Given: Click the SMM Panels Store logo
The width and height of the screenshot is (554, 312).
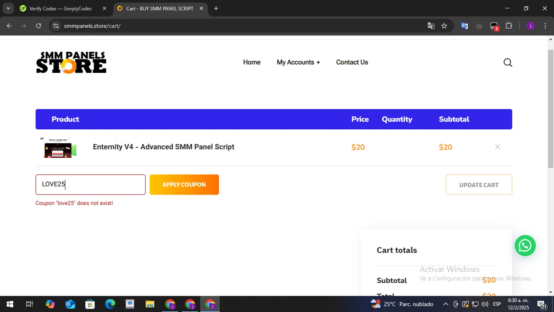Looking at the screenshot, I should (x=71, y=63).
